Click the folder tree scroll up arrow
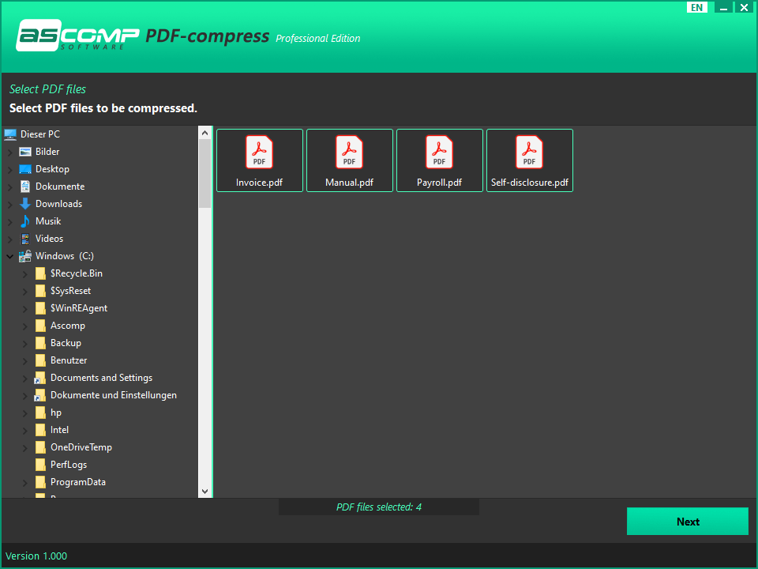Viewport: 758px width, 569px height. pos(205,133)
